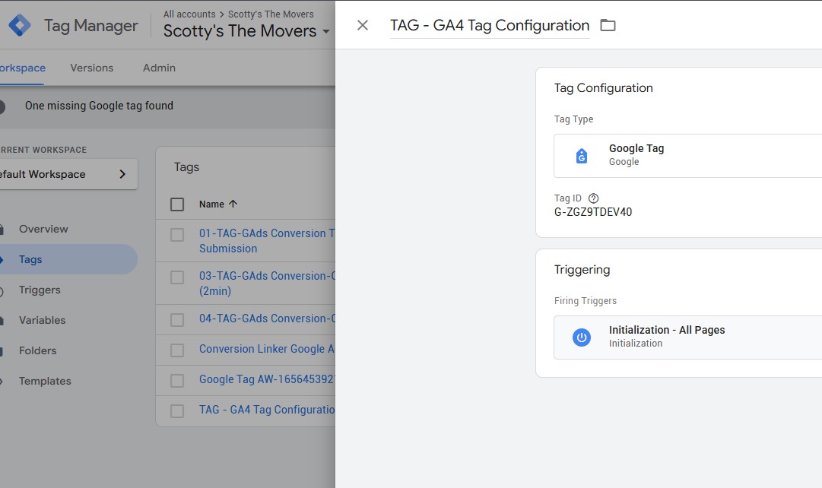The width and height of the screenshot is (822, 488).
Task: Open the Google Tag AW-165645392 link
Action: pyautogui.click(x=267, y=379)
